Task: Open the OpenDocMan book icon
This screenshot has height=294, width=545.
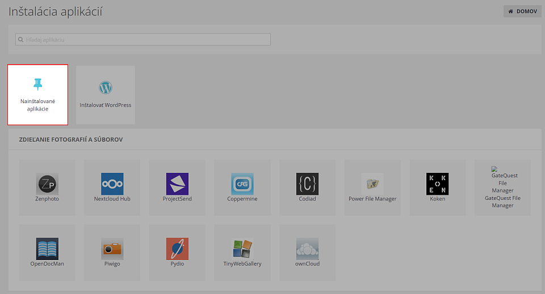Action: [x=47, y=249]
